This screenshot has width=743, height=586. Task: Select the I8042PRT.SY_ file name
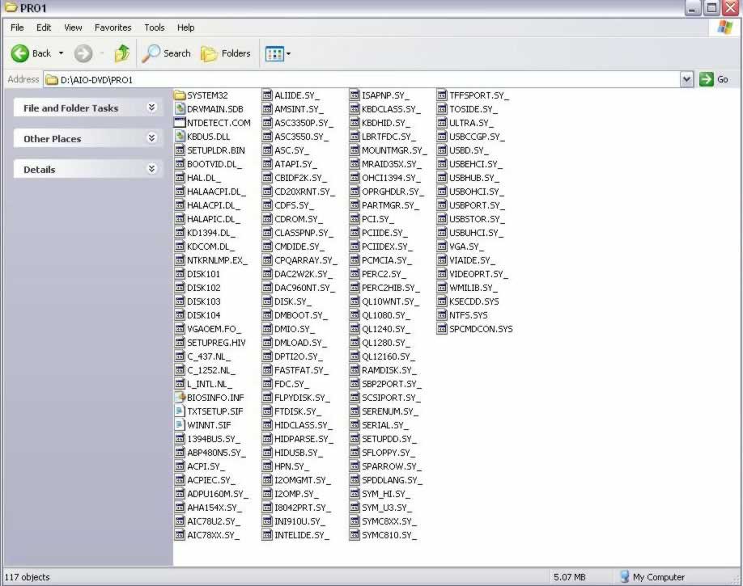[303, 508]
